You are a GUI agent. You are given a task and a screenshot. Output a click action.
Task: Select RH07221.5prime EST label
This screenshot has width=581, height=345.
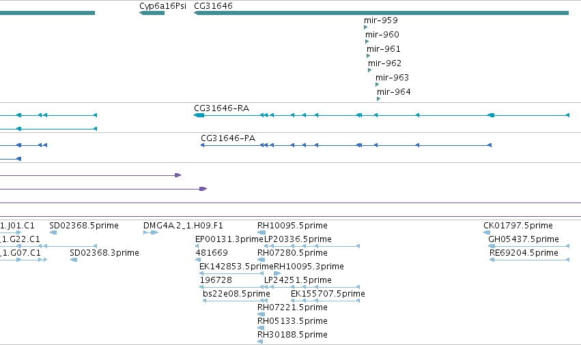point(292,307)
